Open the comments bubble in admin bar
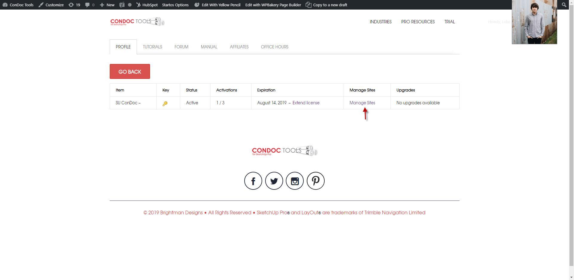 pos(90,5)
